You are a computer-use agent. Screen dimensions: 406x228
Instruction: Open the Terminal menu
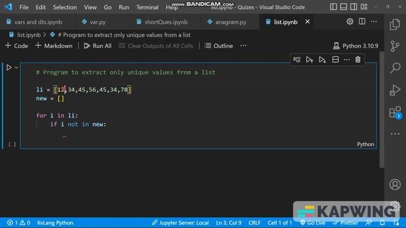point(147,7)
